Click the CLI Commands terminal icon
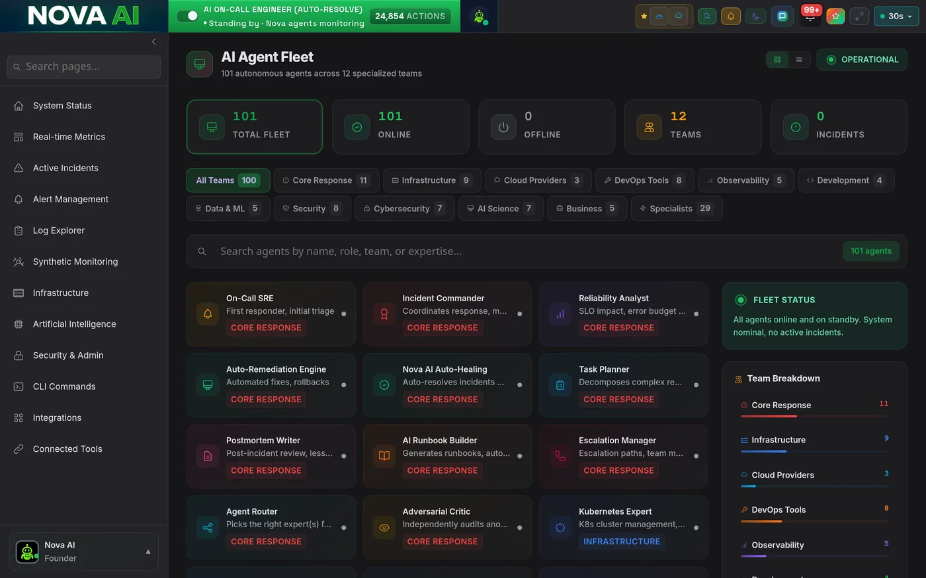 (x=19, y=386)
